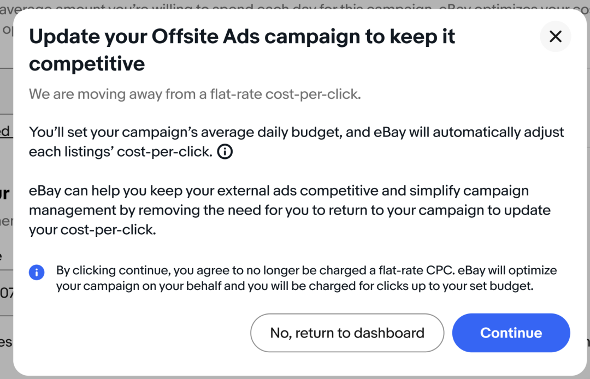
Task: Click the dimmed background text above the dialog
Action: 295,4
